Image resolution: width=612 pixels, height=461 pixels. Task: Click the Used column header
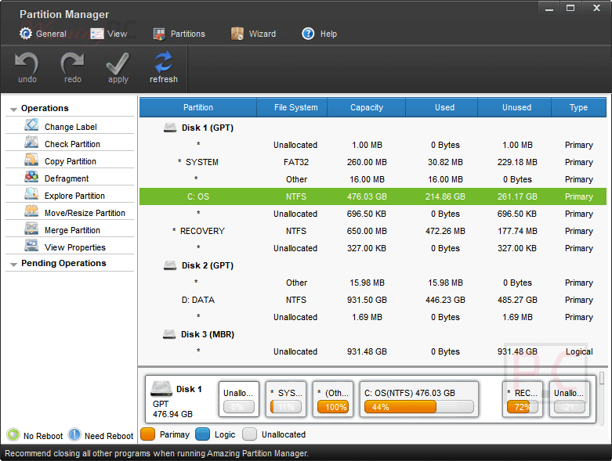(442, 107)
